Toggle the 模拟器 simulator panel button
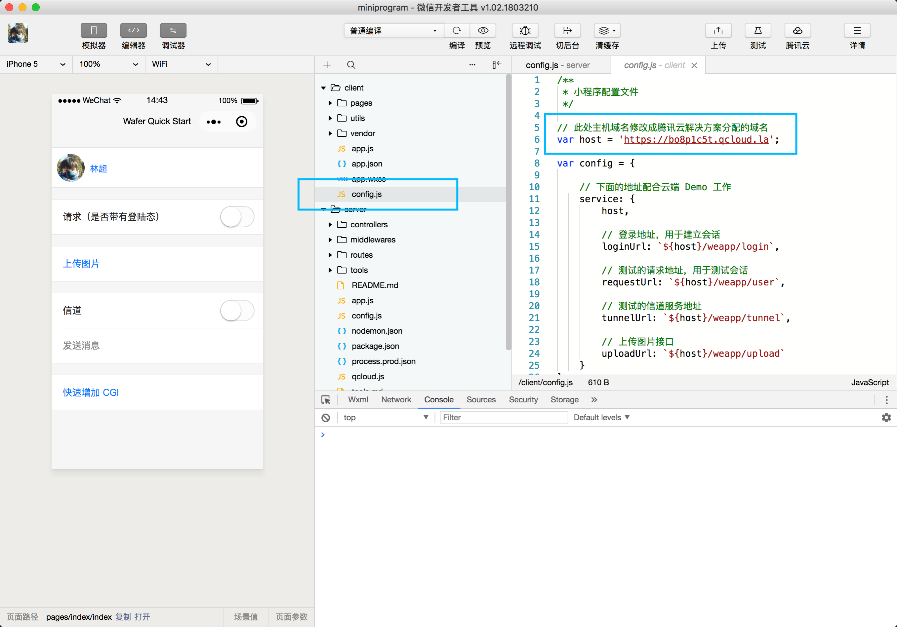Viewport: 897px width, 627px height. click(94, 30)
